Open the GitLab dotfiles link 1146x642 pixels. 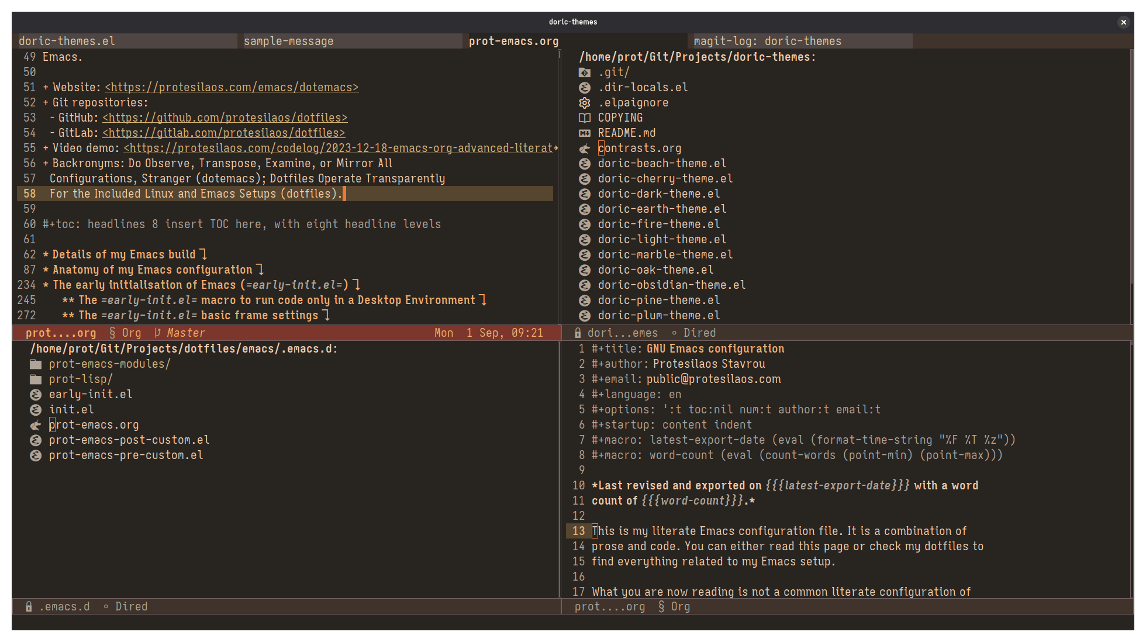pos(224,133)
